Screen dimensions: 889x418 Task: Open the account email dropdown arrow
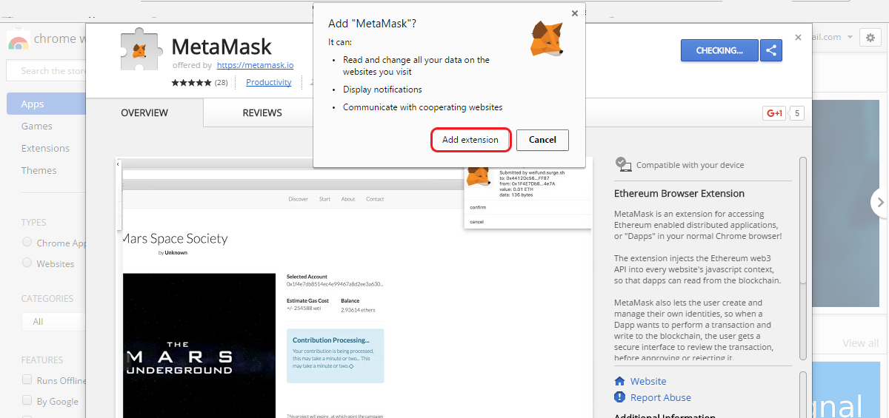(x=850, y=37)
